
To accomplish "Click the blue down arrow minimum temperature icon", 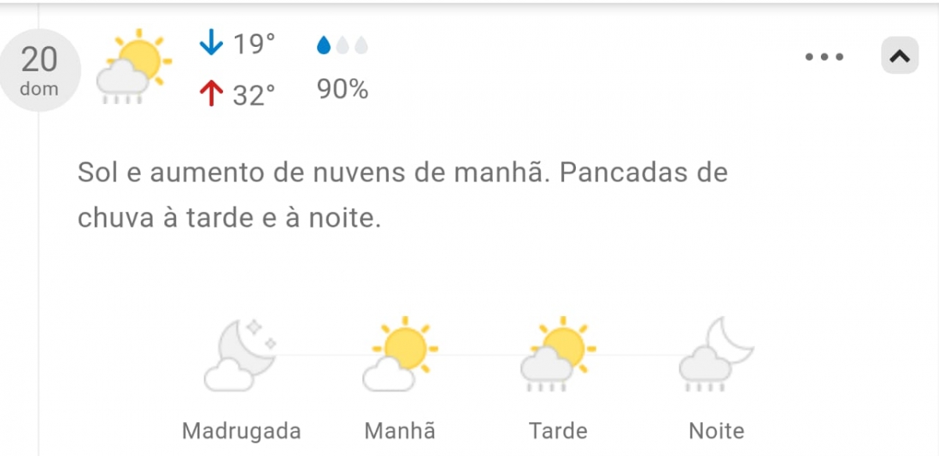I will [211, 43].
